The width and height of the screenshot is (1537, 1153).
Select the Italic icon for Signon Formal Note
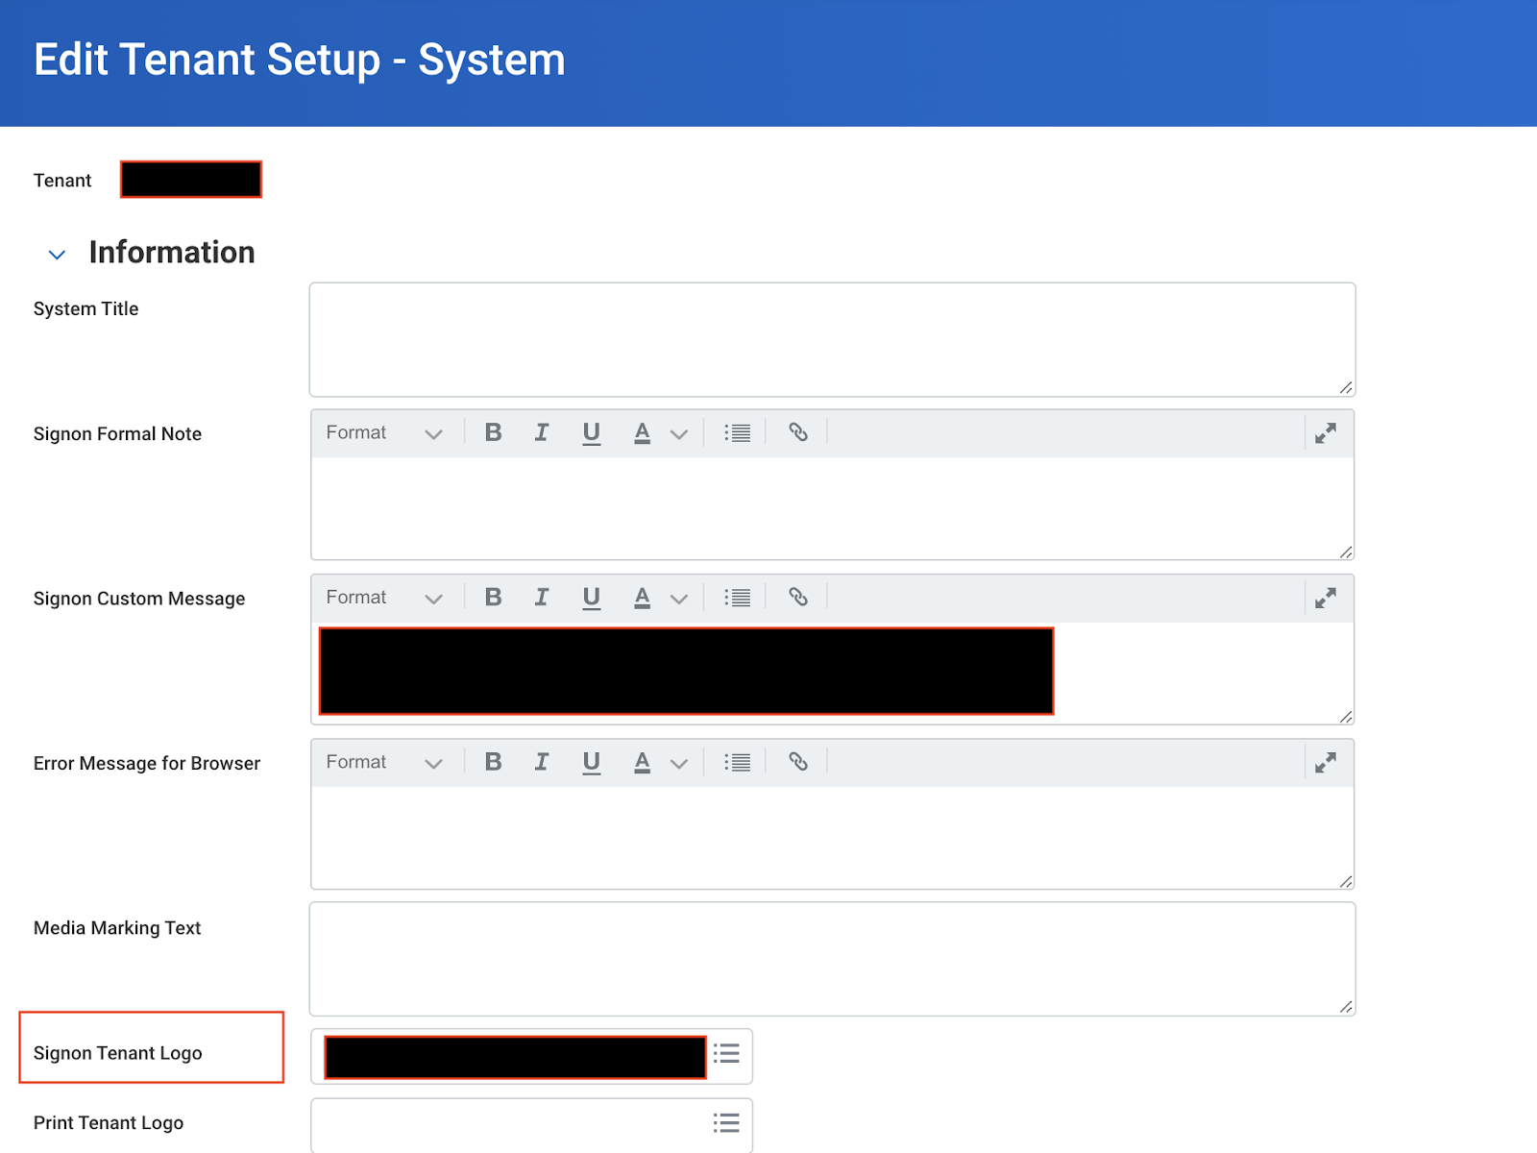tap(542, 432)
